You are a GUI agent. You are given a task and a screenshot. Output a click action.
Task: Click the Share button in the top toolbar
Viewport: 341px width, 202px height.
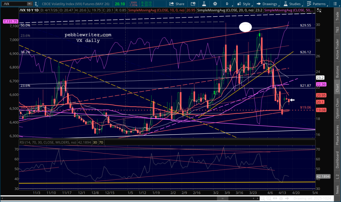coord(176,4)
